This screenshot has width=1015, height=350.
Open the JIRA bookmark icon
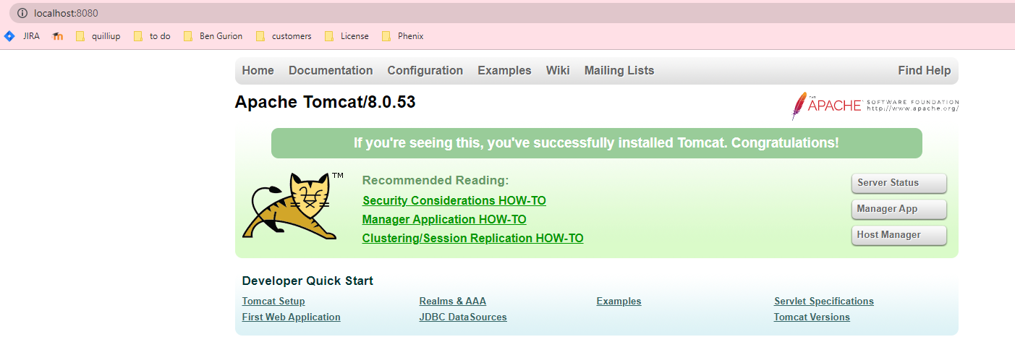(9, 36)
